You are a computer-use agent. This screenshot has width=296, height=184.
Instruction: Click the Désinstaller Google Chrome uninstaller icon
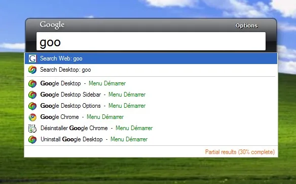coord(32,129)
